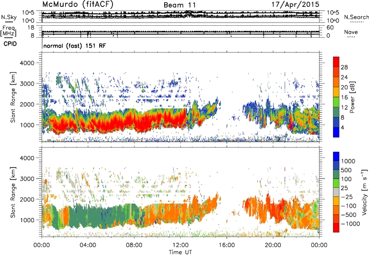The height and width of the screenshot is (255, 369).
Task: Click "3000" tick on the power panel axis
Action: pyautogui.click(x=28, y=84)
